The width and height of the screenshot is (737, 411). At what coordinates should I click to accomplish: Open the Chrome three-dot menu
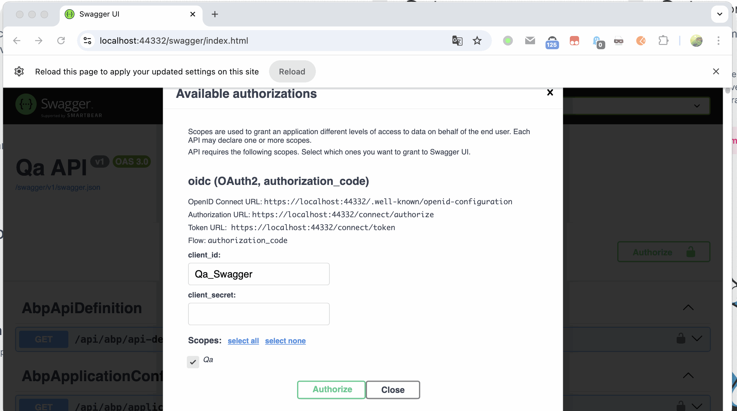tap(719, 41)
